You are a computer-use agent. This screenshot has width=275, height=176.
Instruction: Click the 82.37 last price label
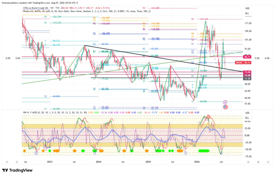point(247,62)
